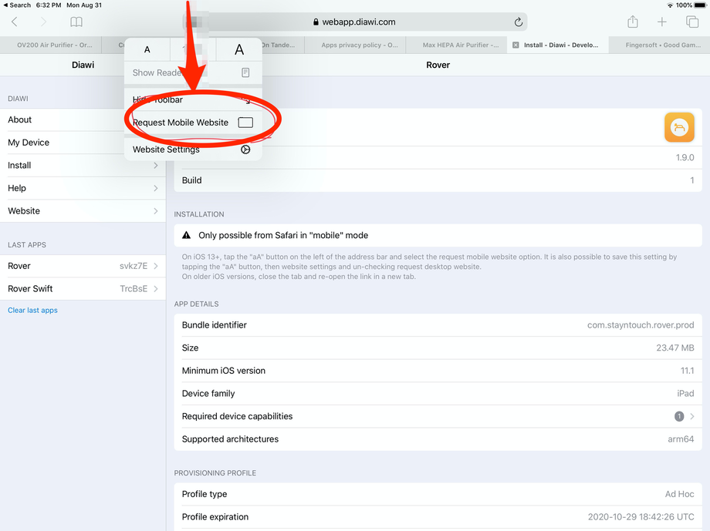Add a new tab with plus icon

pyautogui.click(x=661, y=22)
